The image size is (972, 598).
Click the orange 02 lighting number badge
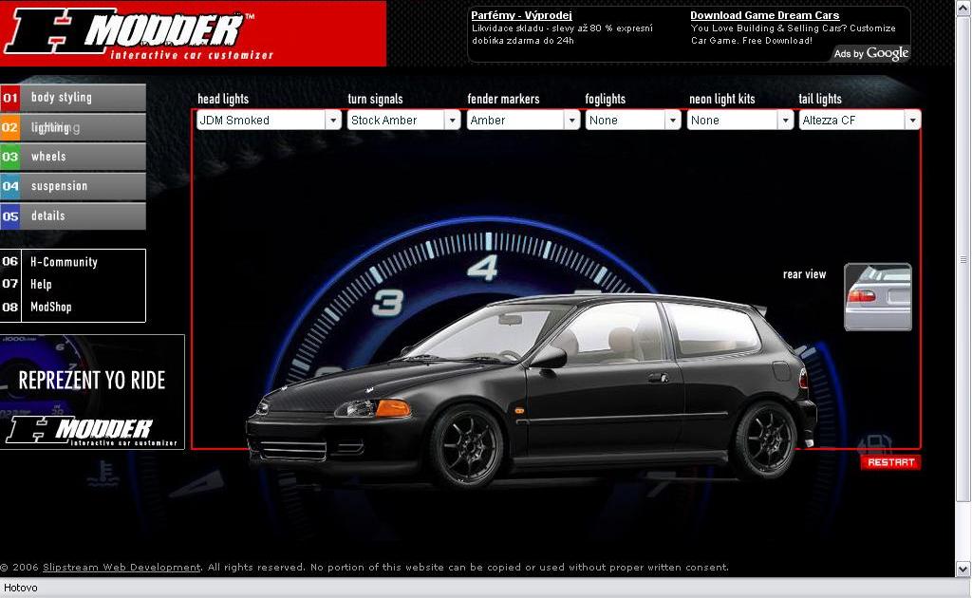[x=10, y=127]
